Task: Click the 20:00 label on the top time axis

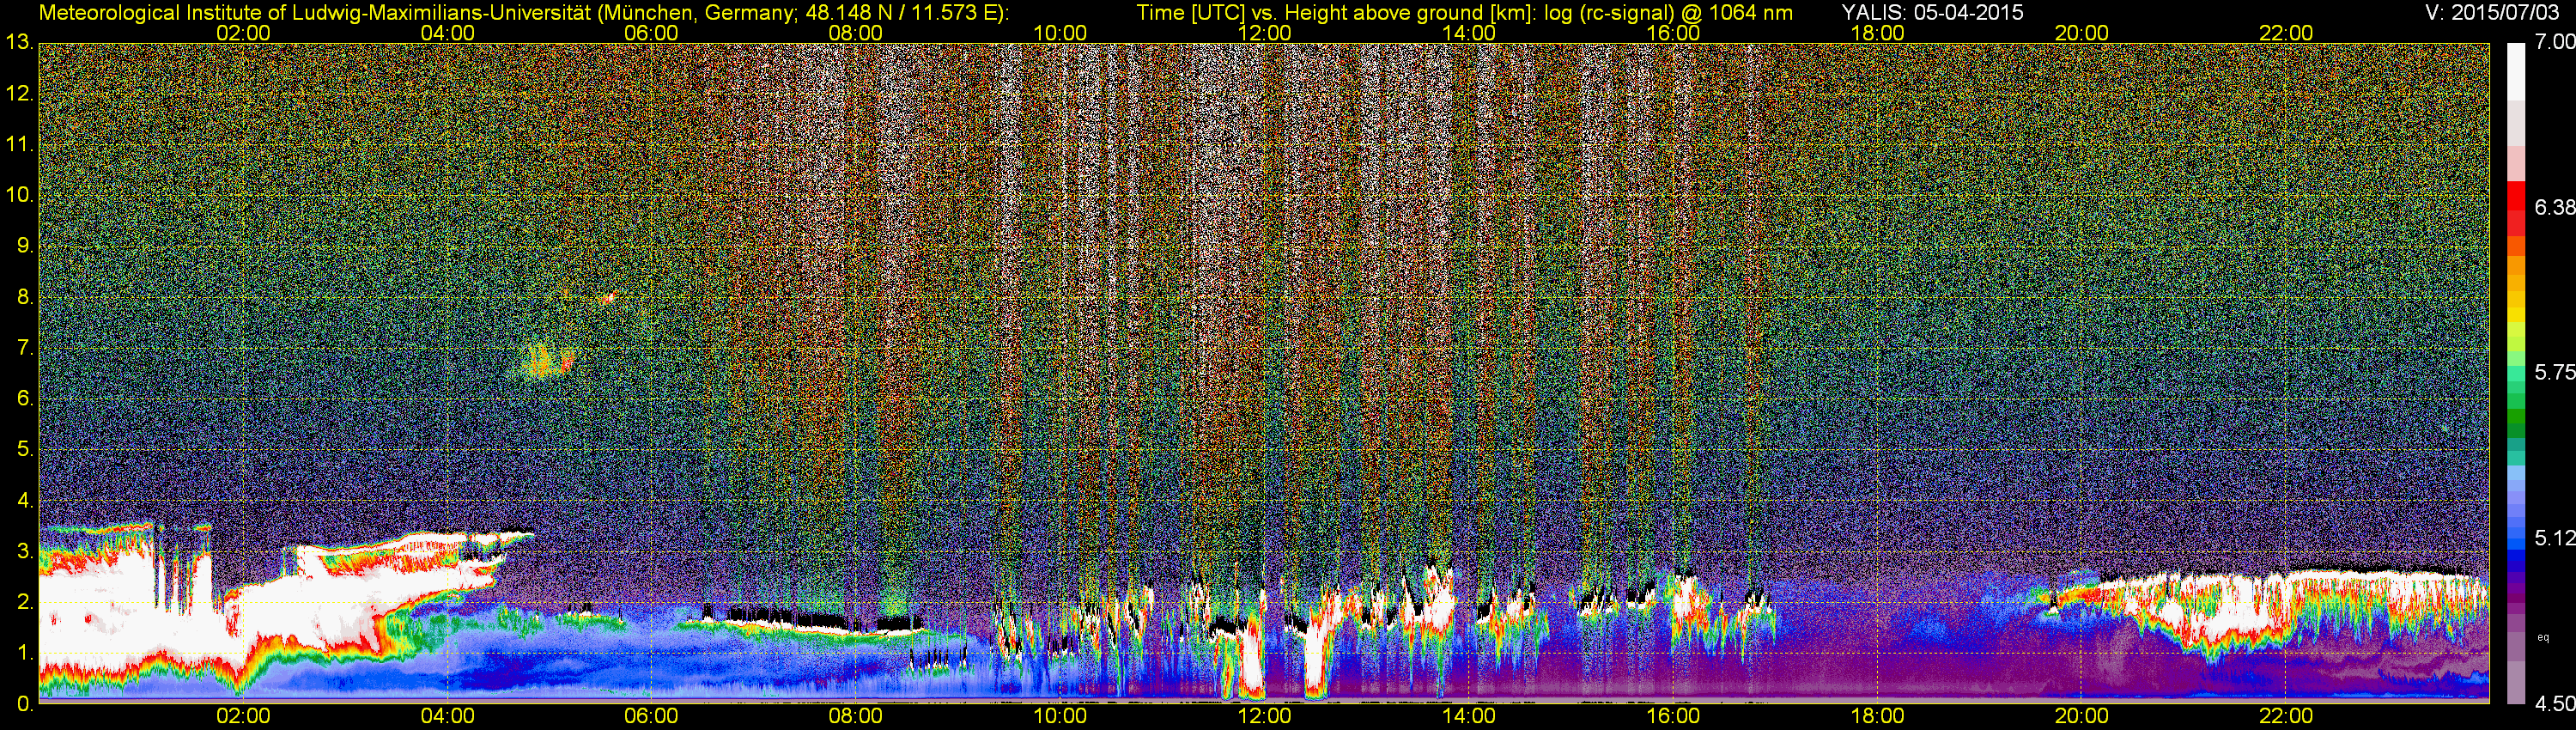Action: [x=2082, y=33]
